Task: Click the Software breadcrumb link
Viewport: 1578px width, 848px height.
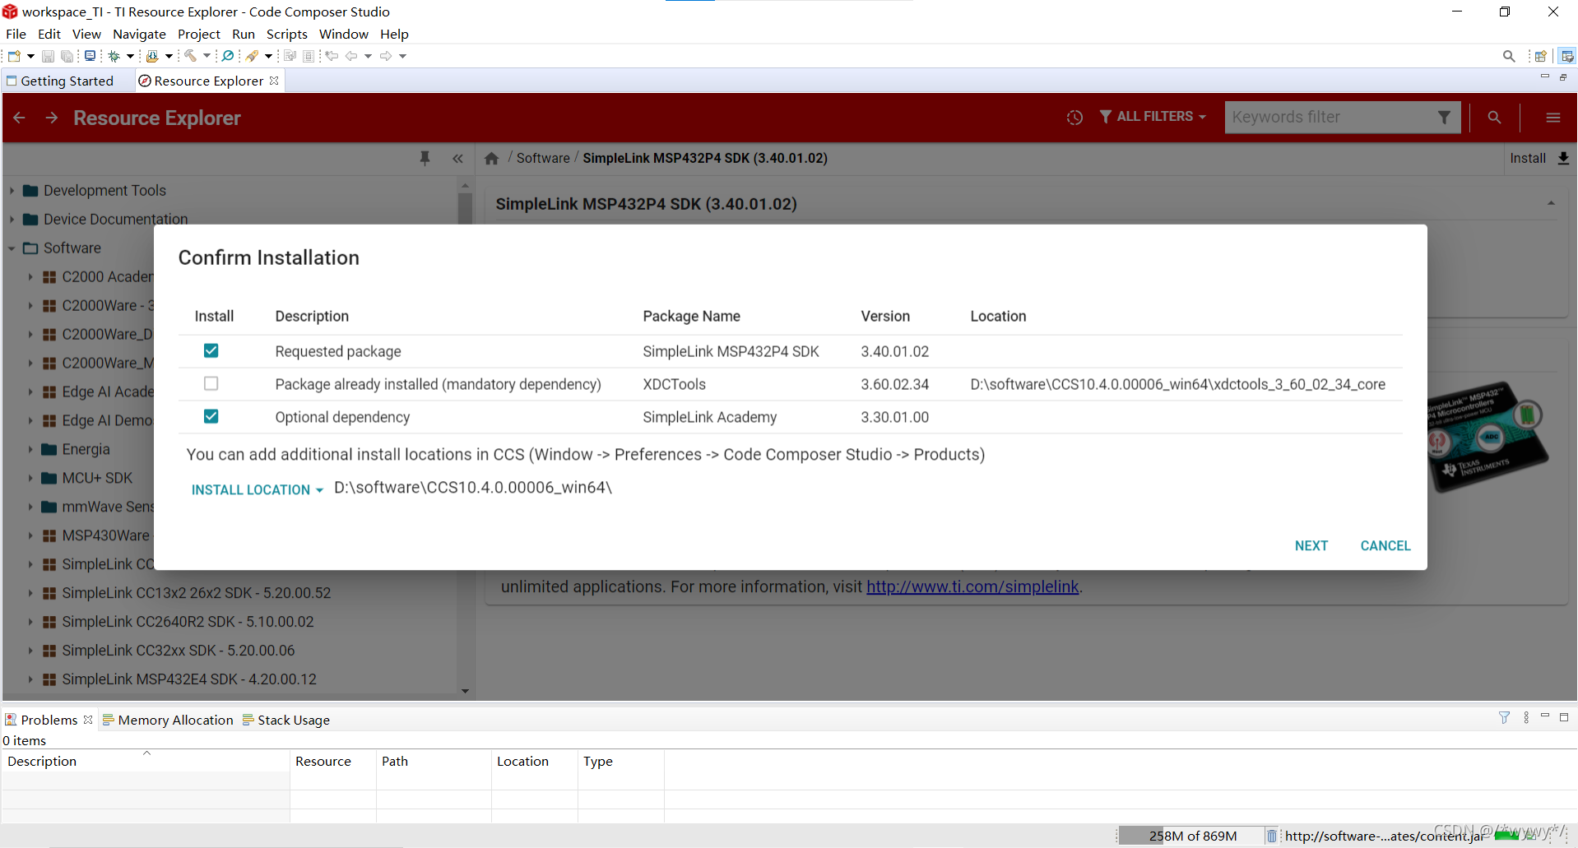Action: point(543,158)
